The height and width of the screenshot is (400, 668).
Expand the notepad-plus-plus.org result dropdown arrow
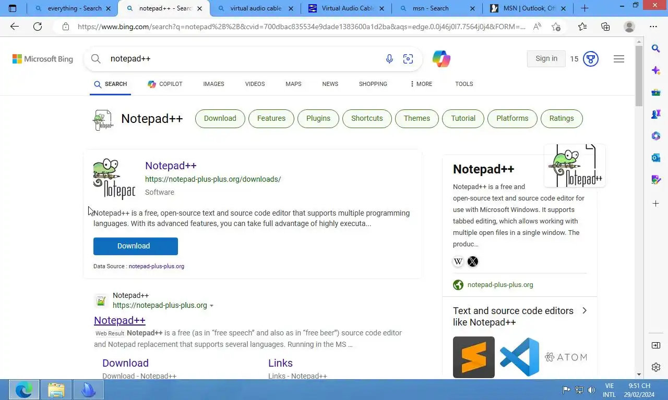click(211, 306)
